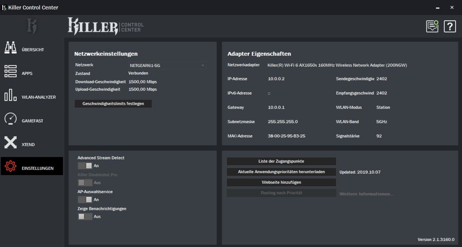Toggle Advanced Stream Detect switch
Image resolution: width=462 pixels, height=247 pixels.
85,166
